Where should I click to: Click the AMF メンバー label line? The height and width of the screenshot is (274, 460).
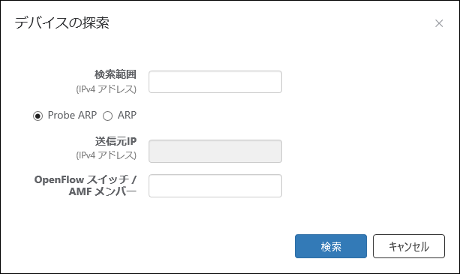pyautogui.click(x=103, y=191)
